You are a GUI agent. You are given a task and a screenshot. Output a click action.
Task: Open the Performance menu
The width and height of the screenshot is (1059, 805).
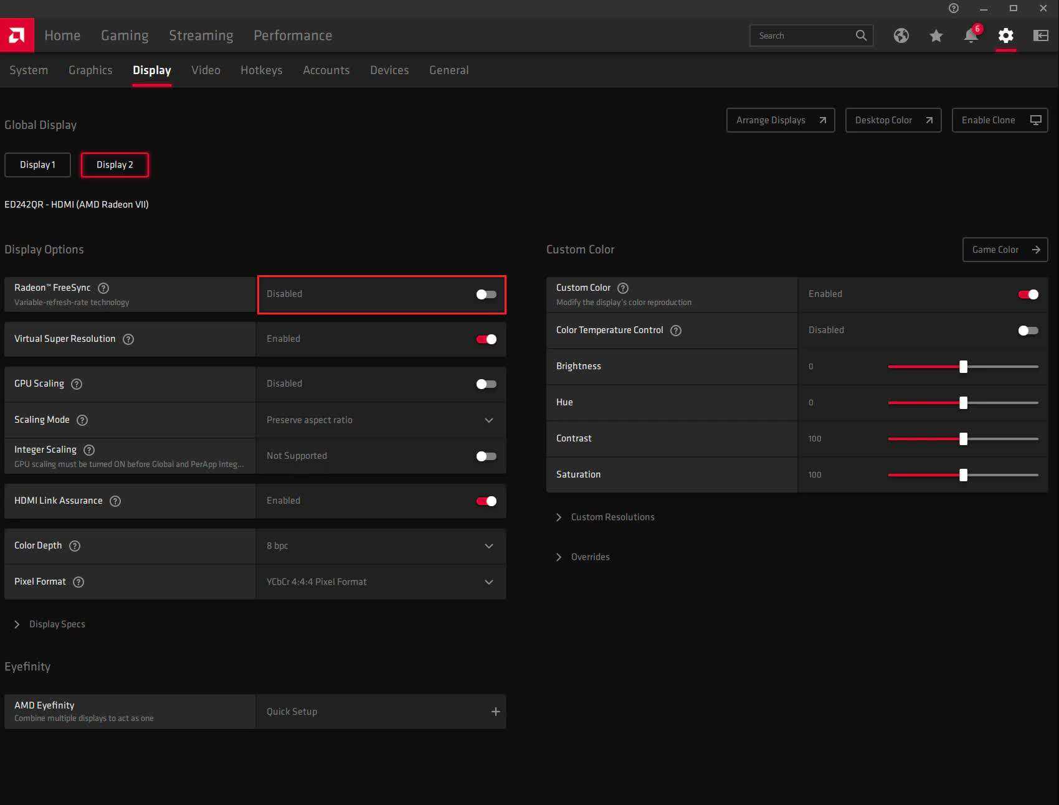(293, 35)
